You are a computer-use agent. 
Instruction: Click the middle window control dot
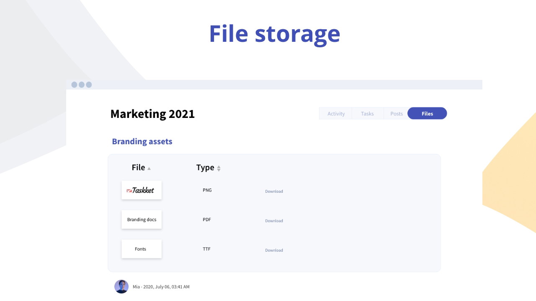82,85
